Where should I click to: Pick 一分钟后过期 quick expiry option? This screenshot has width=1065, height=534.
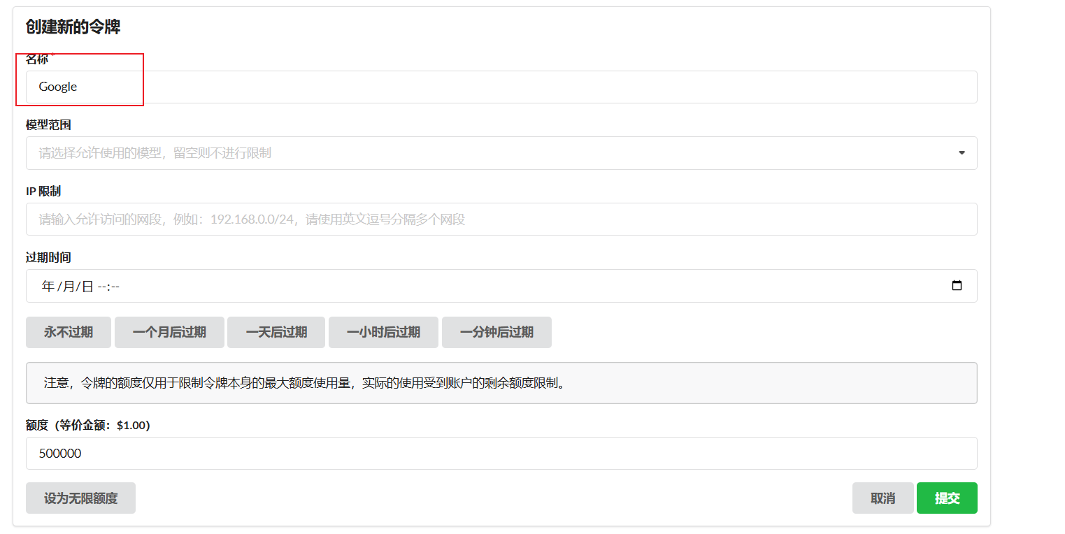point(496,332)
